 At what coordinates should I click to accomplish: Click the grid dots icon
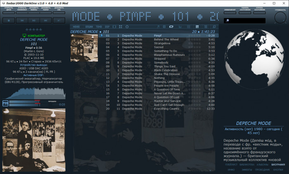pos(189,27)
